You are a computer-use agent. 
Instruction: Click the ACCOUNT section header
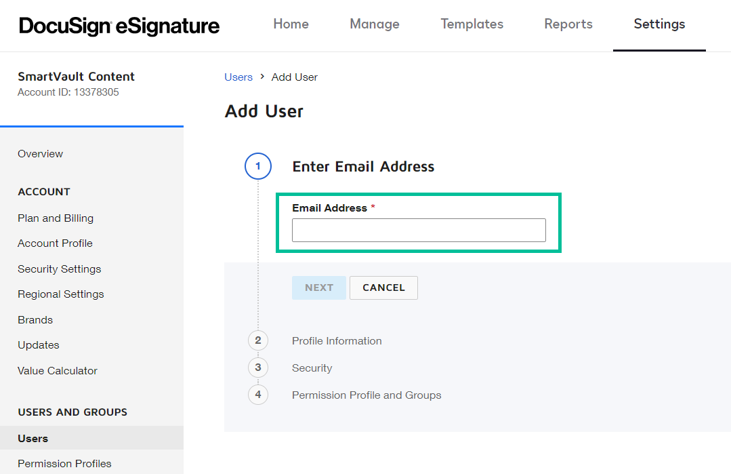click(44, 192)
